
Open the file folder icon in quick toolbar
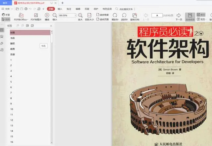[x=17, y=9]
